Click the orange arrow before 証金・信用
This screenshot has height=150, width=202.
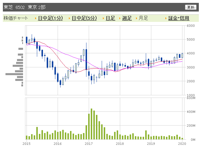pos(166,18)
